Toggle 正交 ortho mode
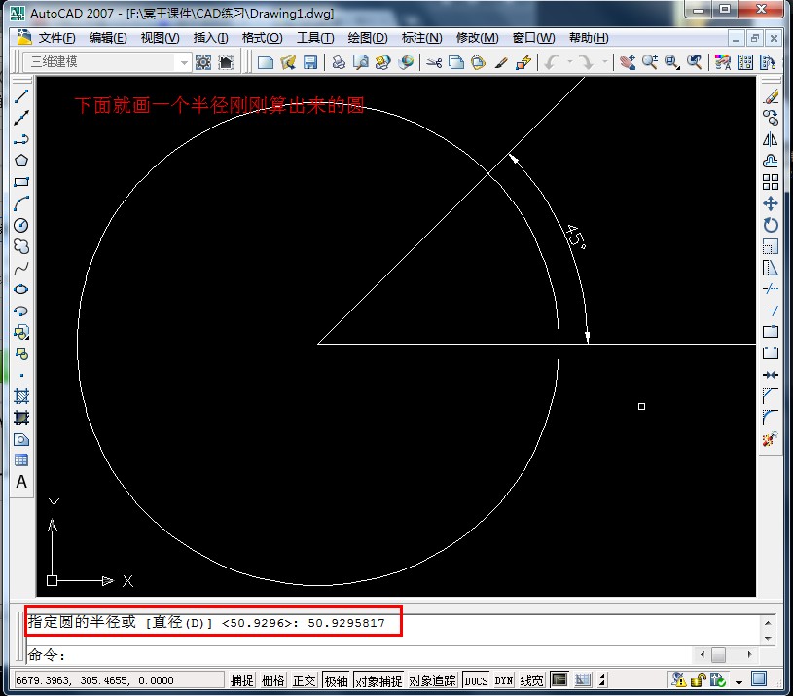 (x=305, y=680)
